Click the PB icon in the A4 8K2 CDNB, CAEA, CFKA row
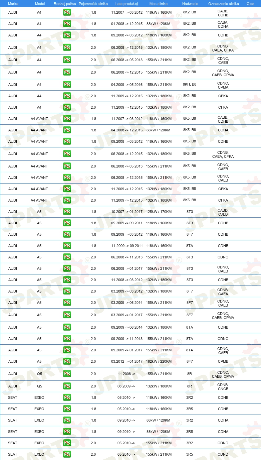This screenshot has height=460, width=261. [67, 47]
